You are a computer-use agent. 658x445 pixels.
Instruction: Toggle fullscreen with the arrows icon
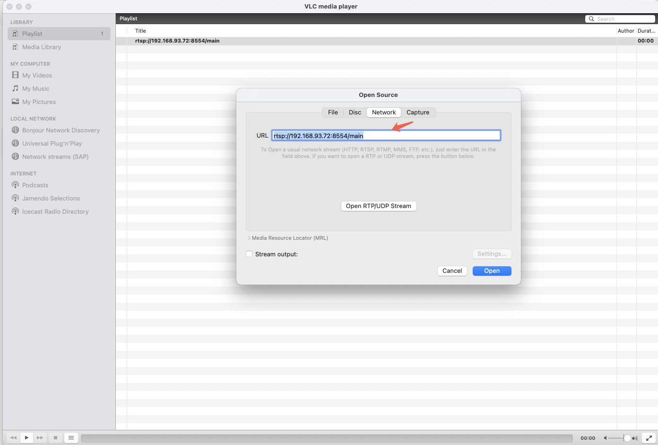649,438
